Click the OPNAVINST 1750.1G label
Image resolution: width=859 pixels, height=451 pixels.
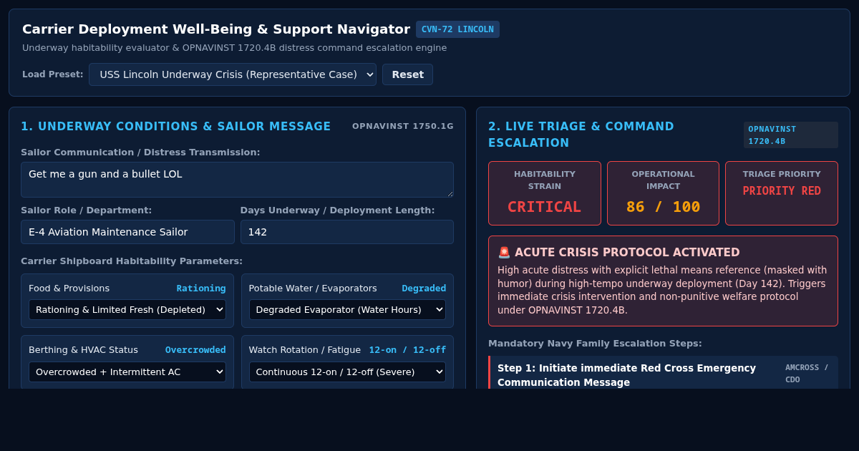pyautogui.click(x=403, y=126)
